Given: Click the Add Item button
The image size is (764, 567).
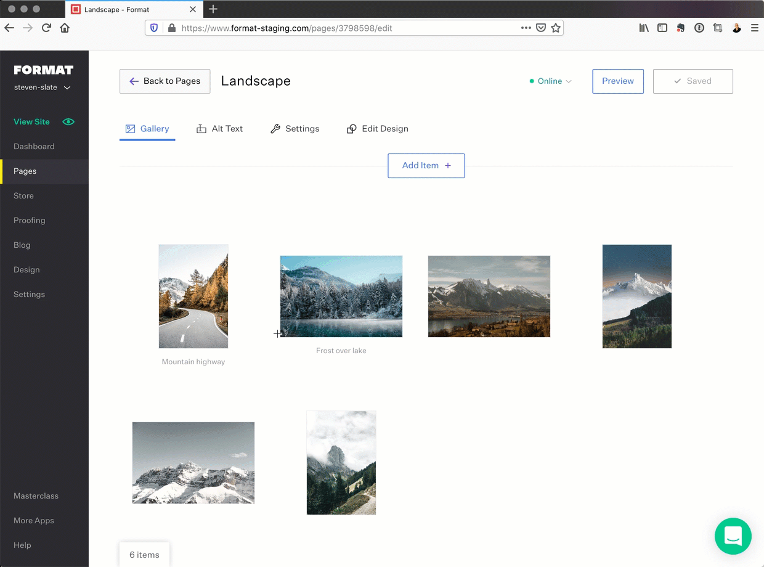Looking at the screenshot, I should (x=426, y=166).
